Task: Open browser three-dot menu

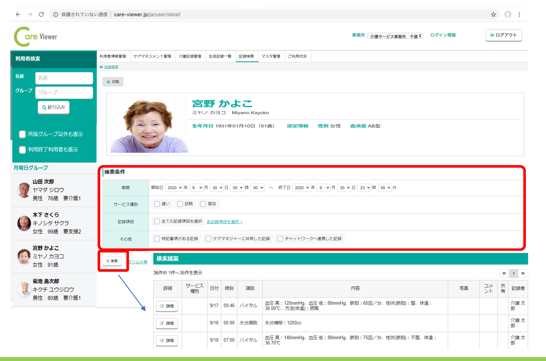Action: (x=519, y=14)
